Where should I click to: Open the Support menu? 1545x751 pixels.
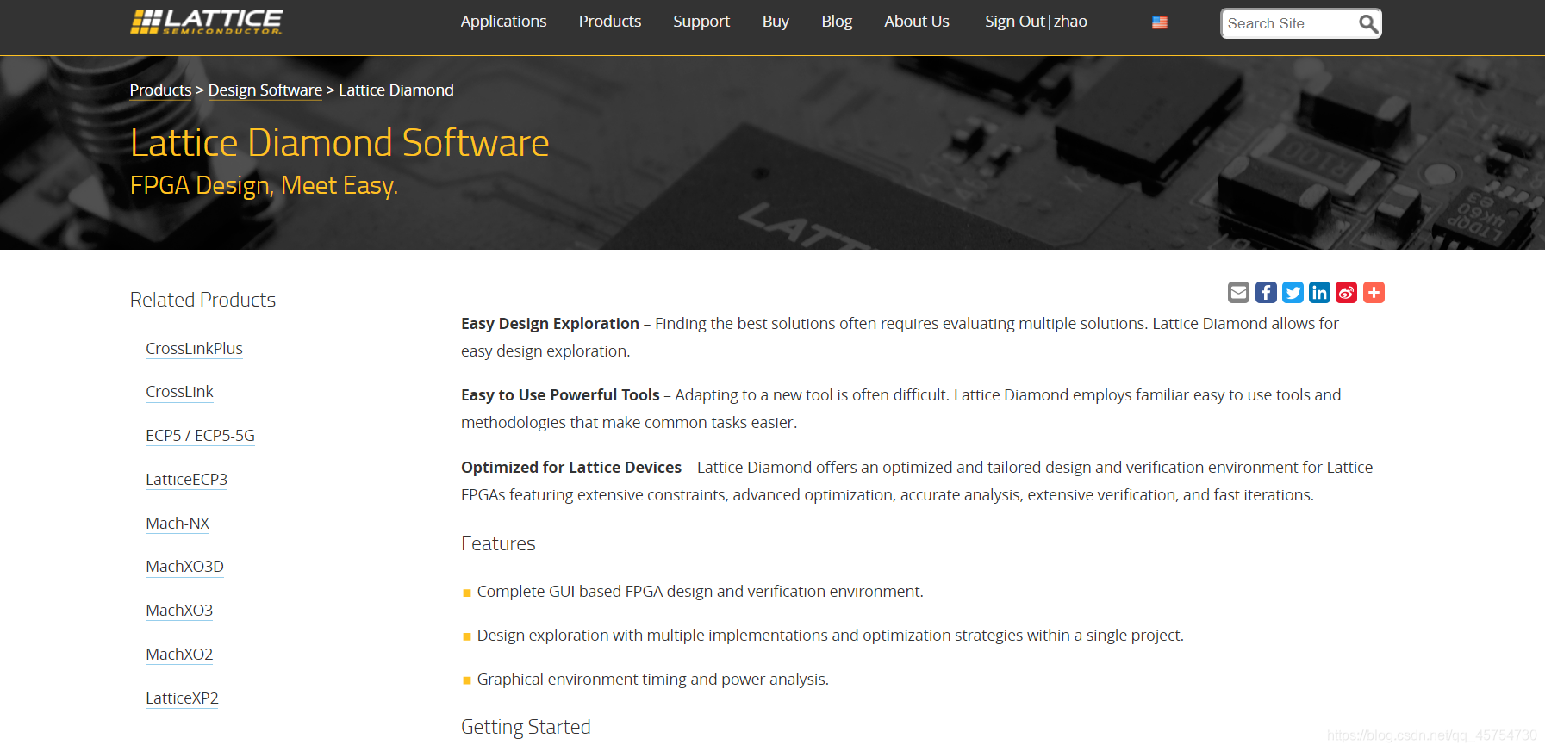(701, 22)
